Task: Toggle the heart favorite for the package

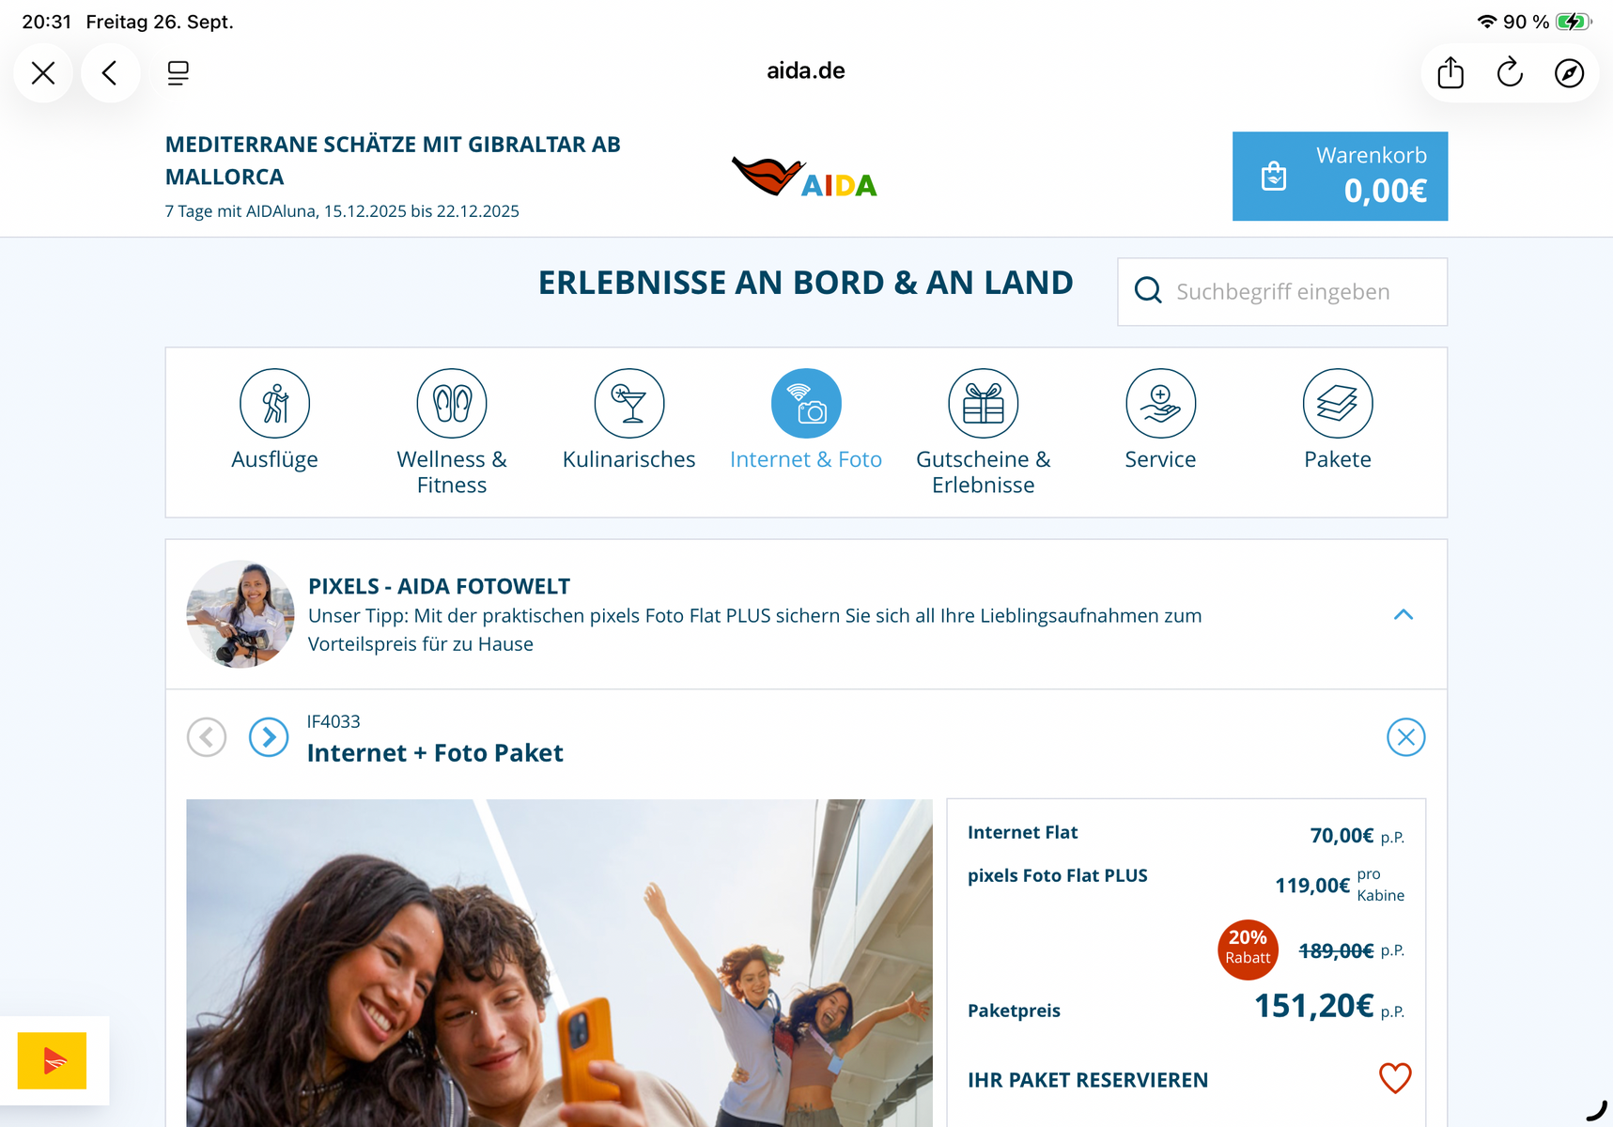Action: pyautogui.click(x=1394, y=1078)
